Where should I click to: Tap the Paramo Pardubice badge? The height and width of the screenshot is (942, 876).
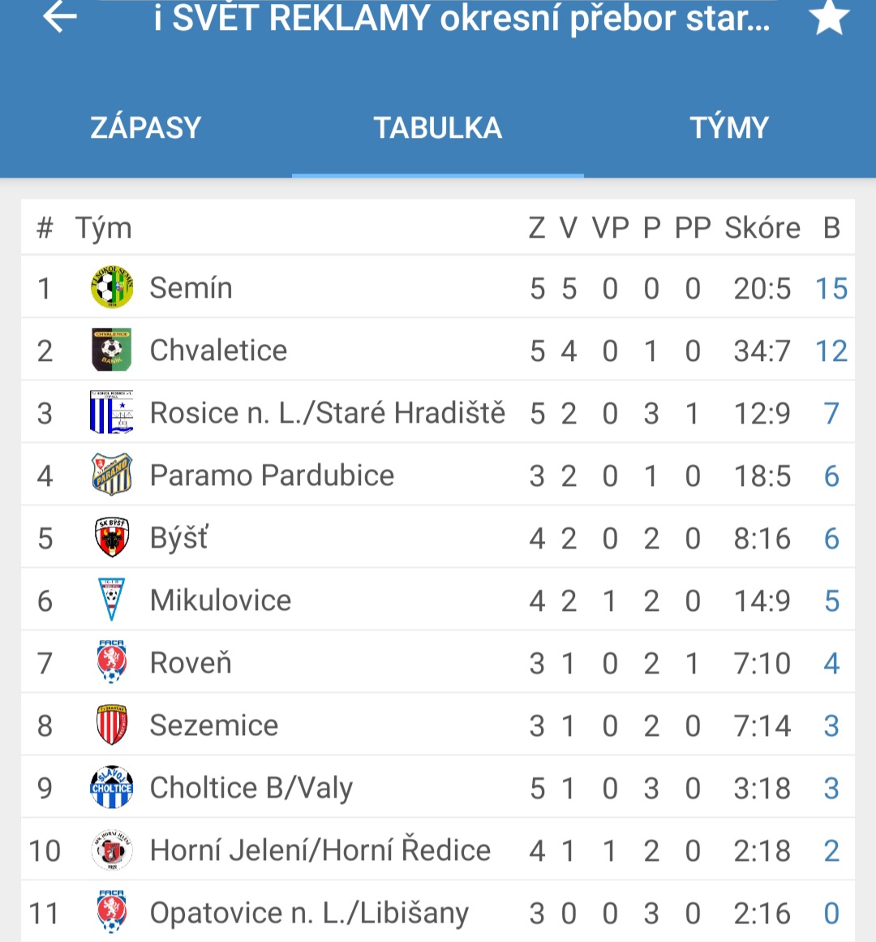[x=112, y=475]
